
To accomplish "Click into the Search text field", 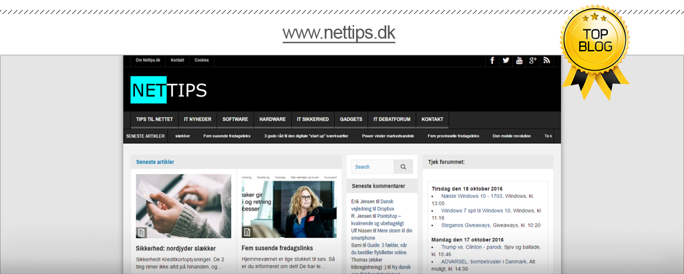I will 372,167.
